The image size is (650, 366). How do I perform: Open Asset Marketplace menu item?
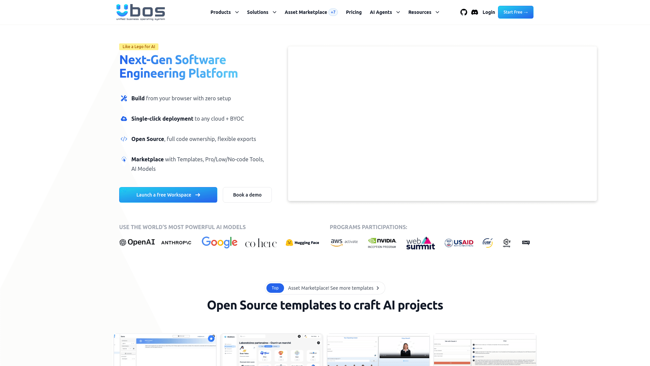point(306,12)
